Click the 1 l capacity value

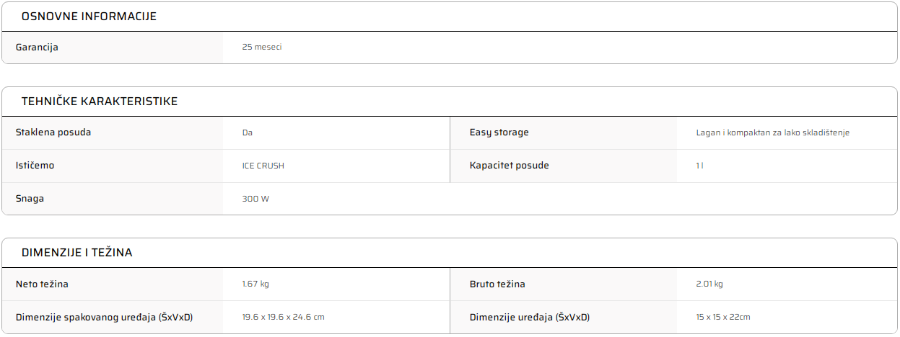tap(700, 166)
